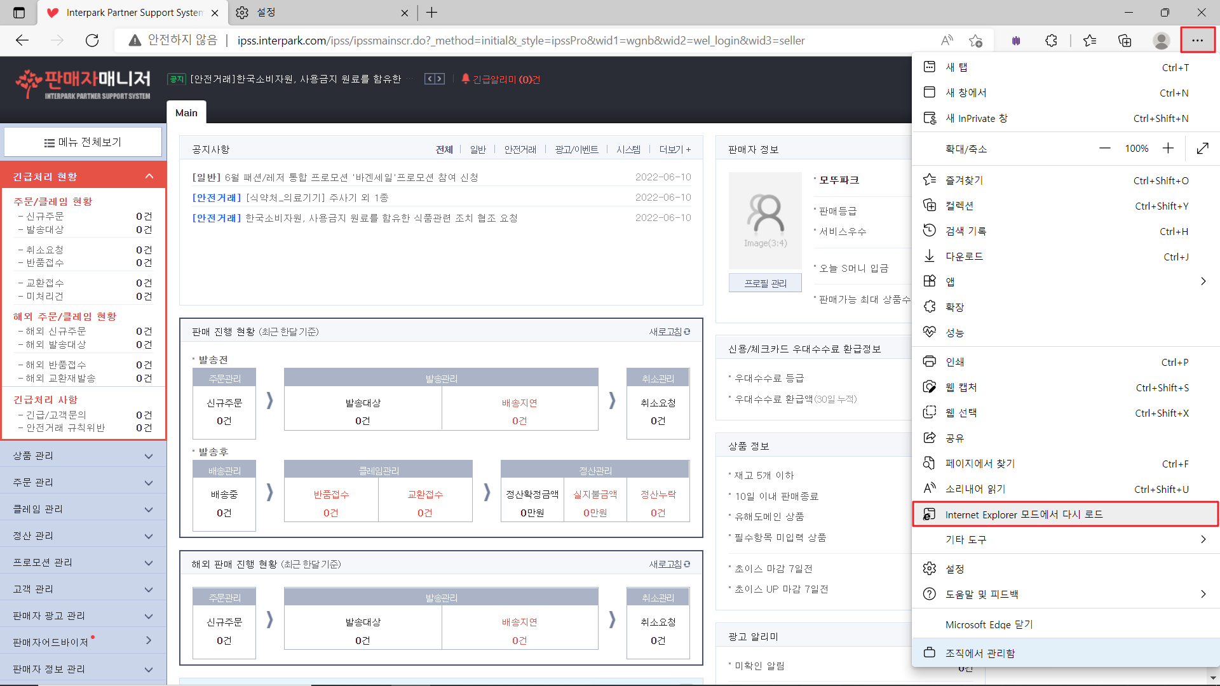Click the 프로필 관리 button
Image resolution: width=1220 pixels, height=686 pixels.
[765, 283]
